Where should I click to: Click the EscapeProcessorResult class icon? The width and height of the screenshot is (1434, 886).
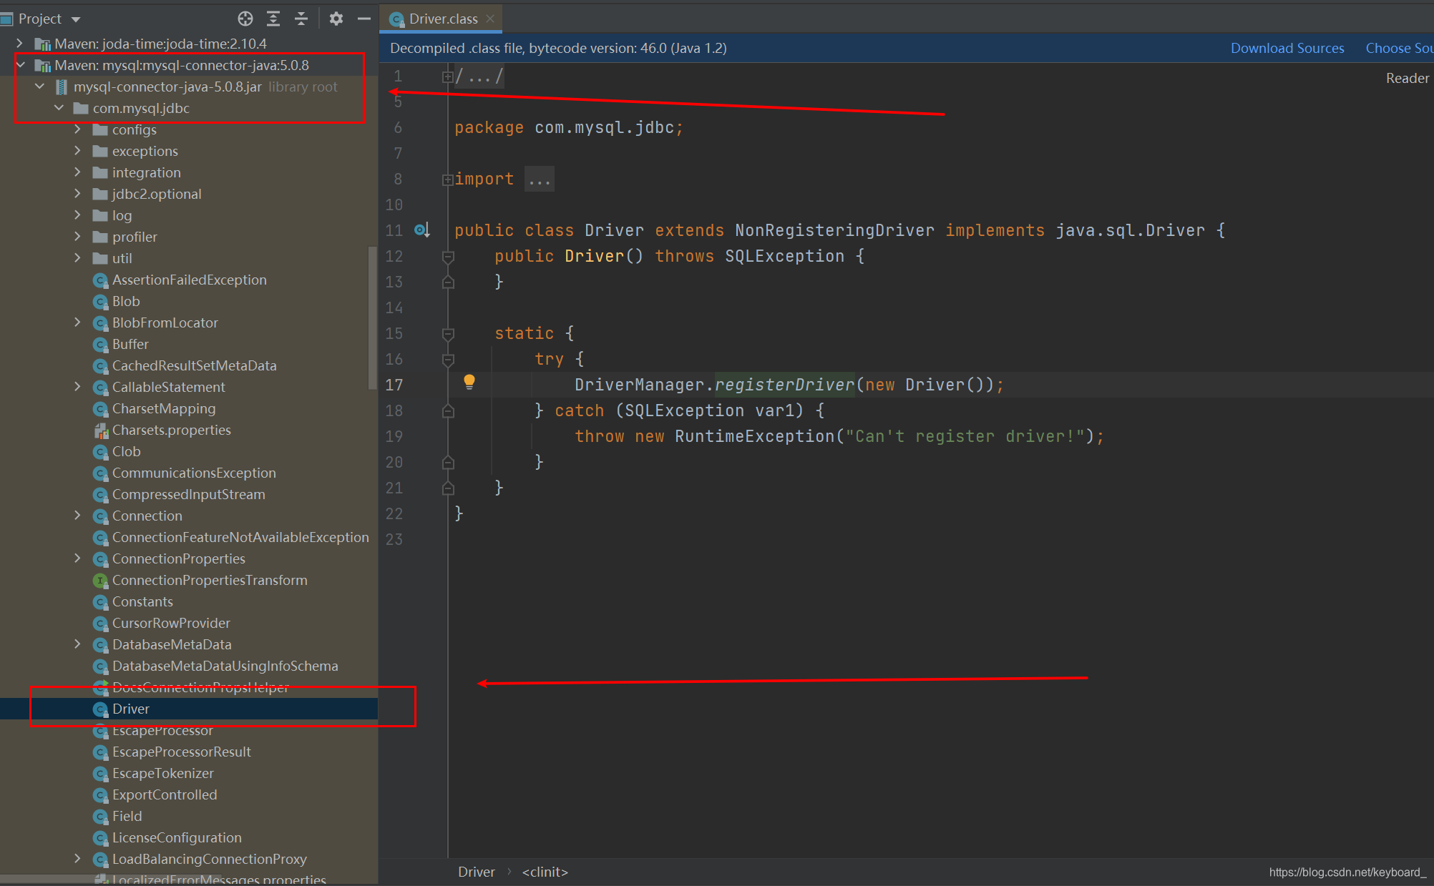tap(101, 752)
